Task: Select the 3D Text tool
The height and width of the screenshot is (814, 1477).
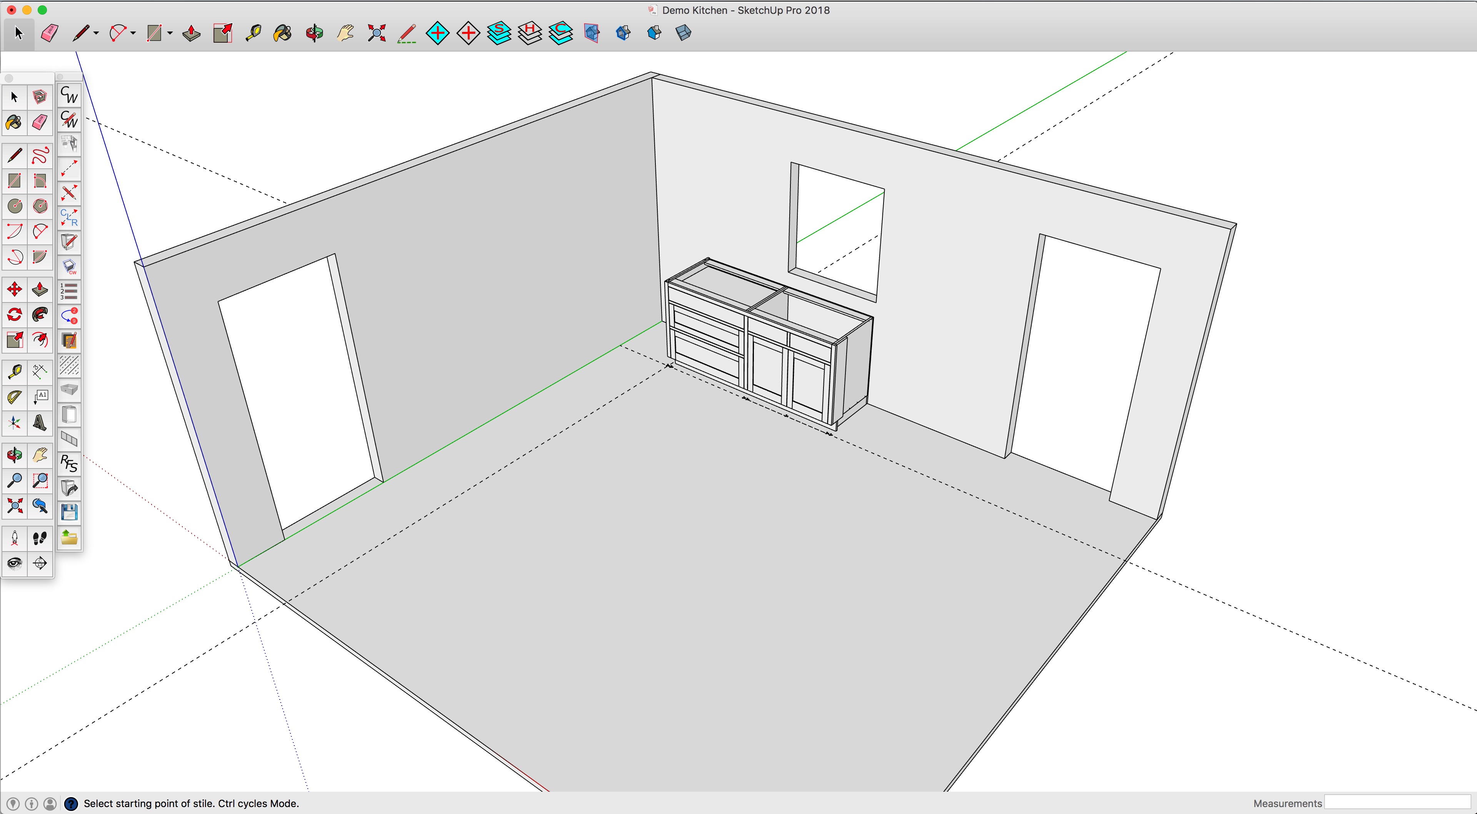Action: pyautogui.click(x=40, y=423)
